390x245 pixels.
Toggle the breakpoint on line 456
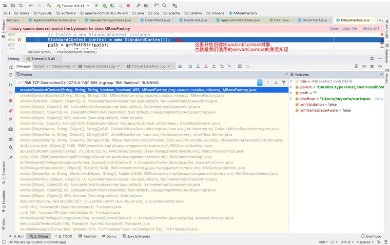[x=19, y=40]
